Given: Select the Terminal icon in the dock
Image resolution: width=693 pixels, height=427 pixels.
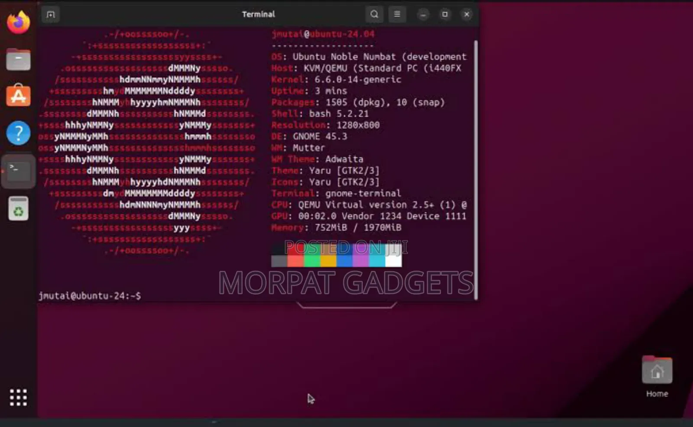Looking at the screenshot, I should [18, 171].
